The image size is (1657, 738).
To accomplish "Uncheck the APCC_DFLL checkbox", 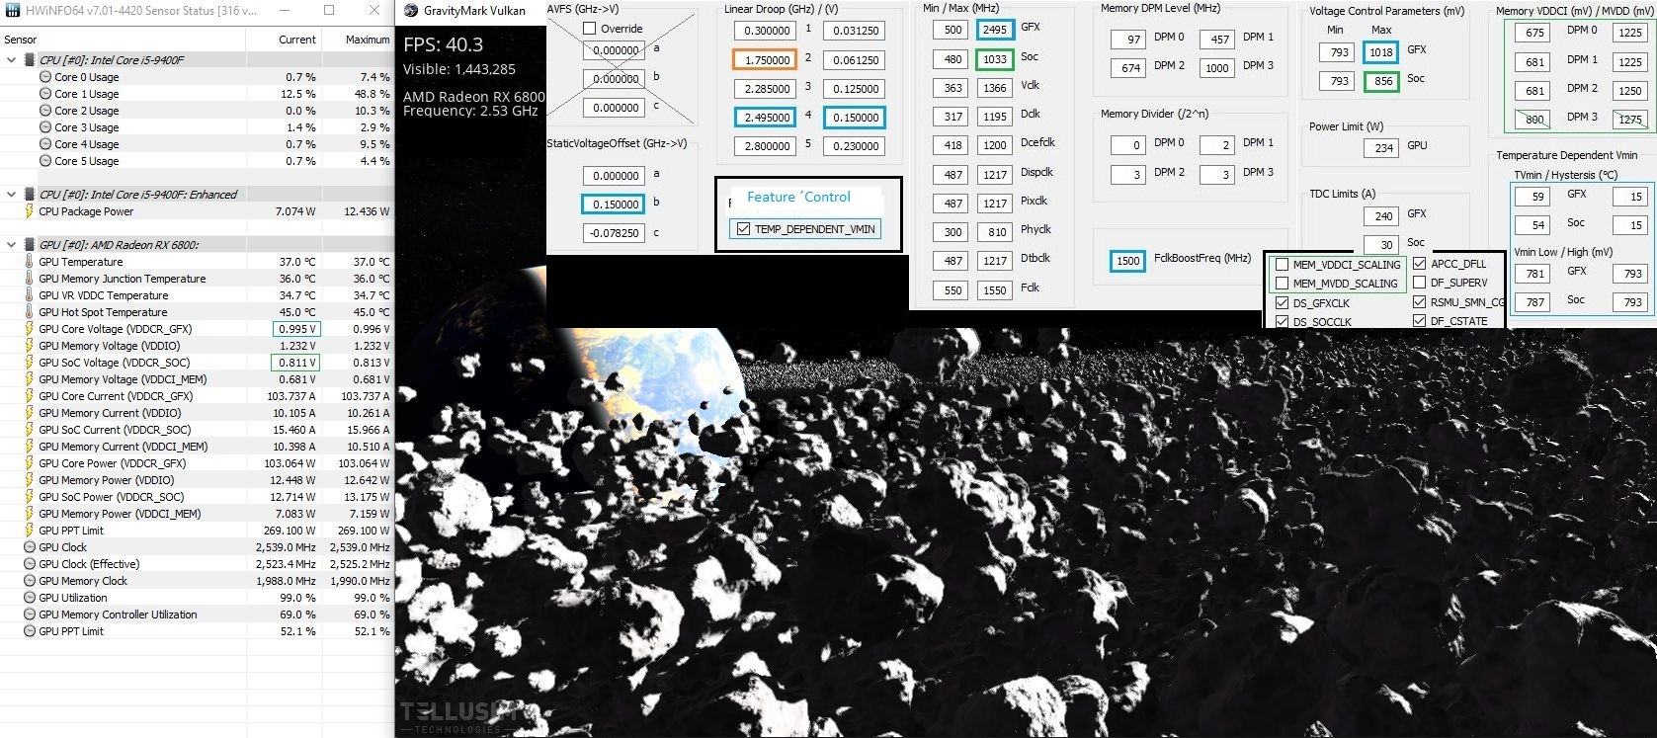I will 1419,264.
